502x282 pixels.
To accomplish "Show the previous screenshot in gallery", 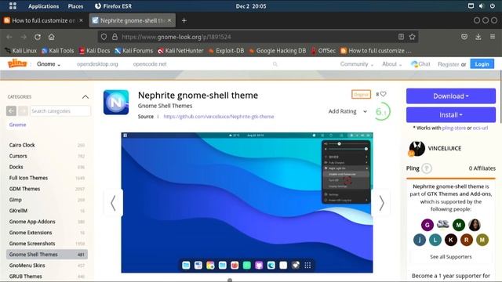I will (x=113, y=203).
